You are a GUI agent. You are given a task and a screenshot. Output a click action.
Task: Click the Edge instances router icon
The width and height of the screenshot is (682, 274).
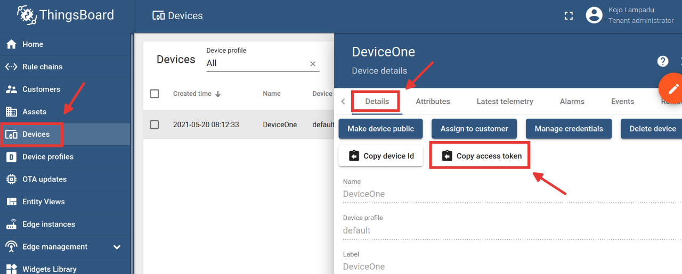pos(11,224)
